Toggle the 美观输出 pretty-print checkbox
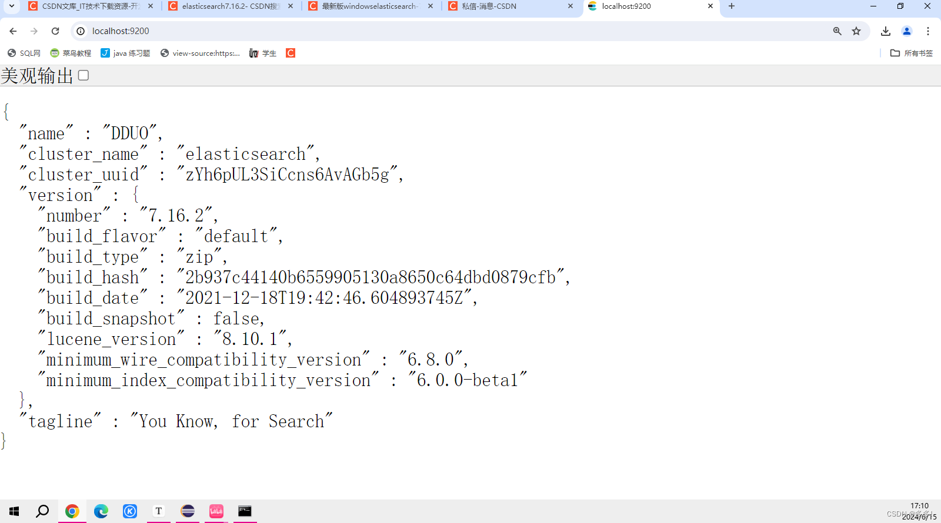 tap(84, 75)
